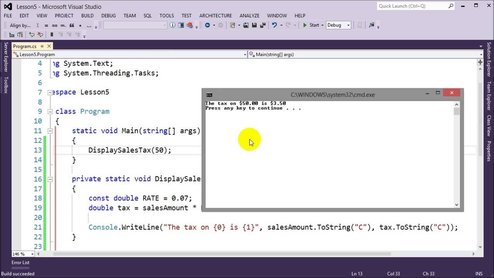Open the TEAM menu
The height and width of the screenshot is (278, 494).
tap(130, 15)
